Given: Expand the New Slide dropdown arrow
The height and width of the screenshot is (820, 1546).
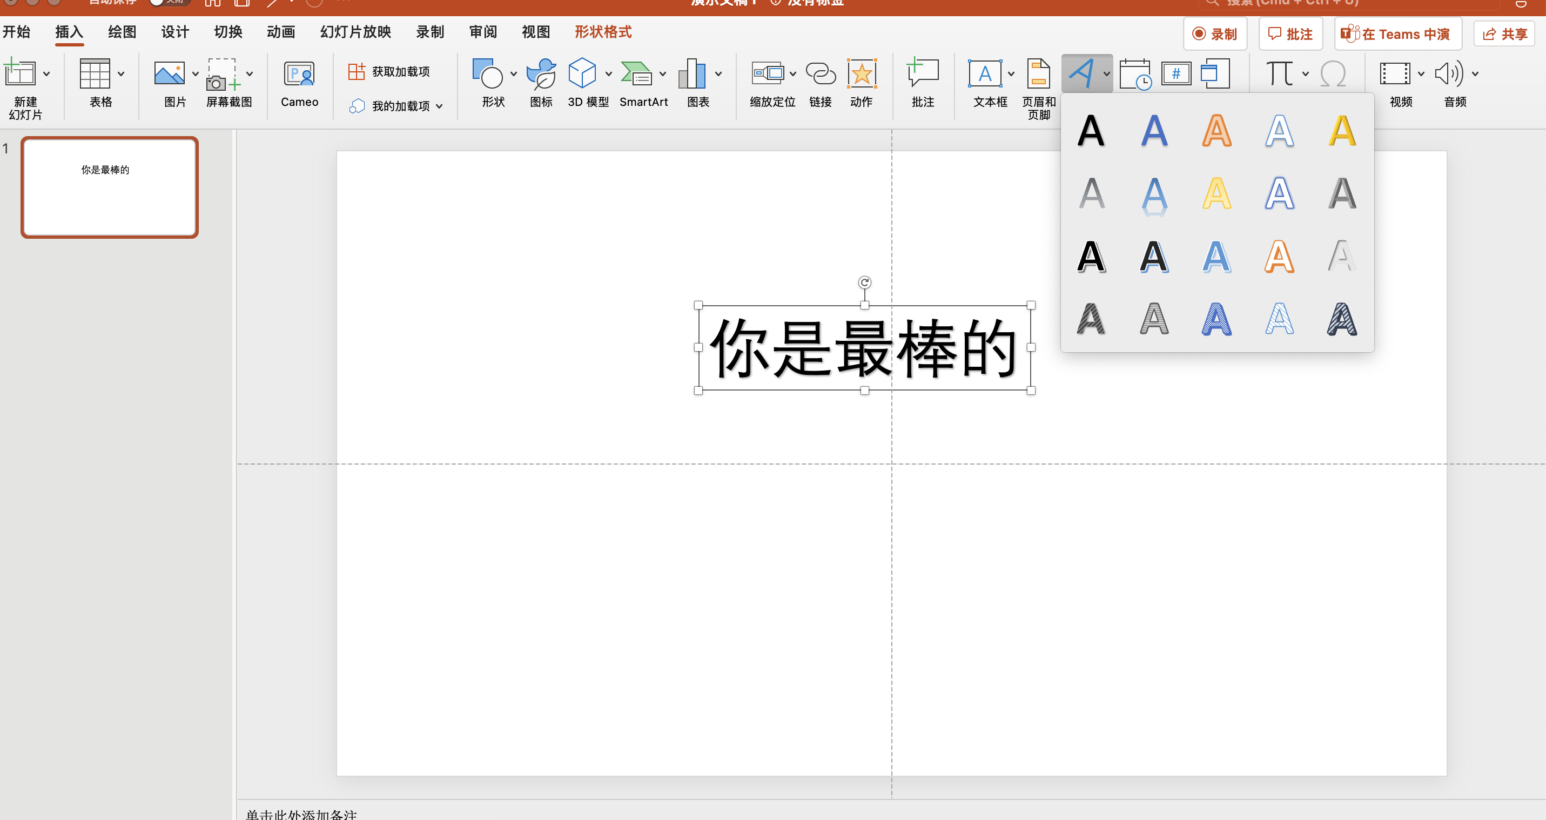Looking at the screenshot, I should pyautogui.click(x=46, y=74).
